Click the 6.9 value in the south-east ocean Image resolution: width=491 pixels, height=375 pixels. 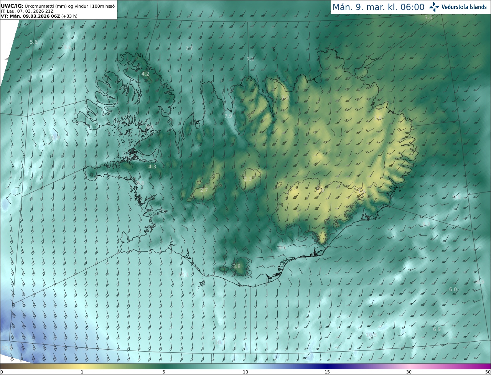(437, 329)
